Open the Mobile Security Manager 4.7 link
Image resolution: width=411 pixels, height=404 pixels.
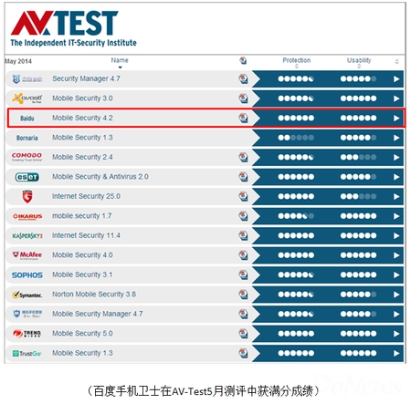point(98,314)
